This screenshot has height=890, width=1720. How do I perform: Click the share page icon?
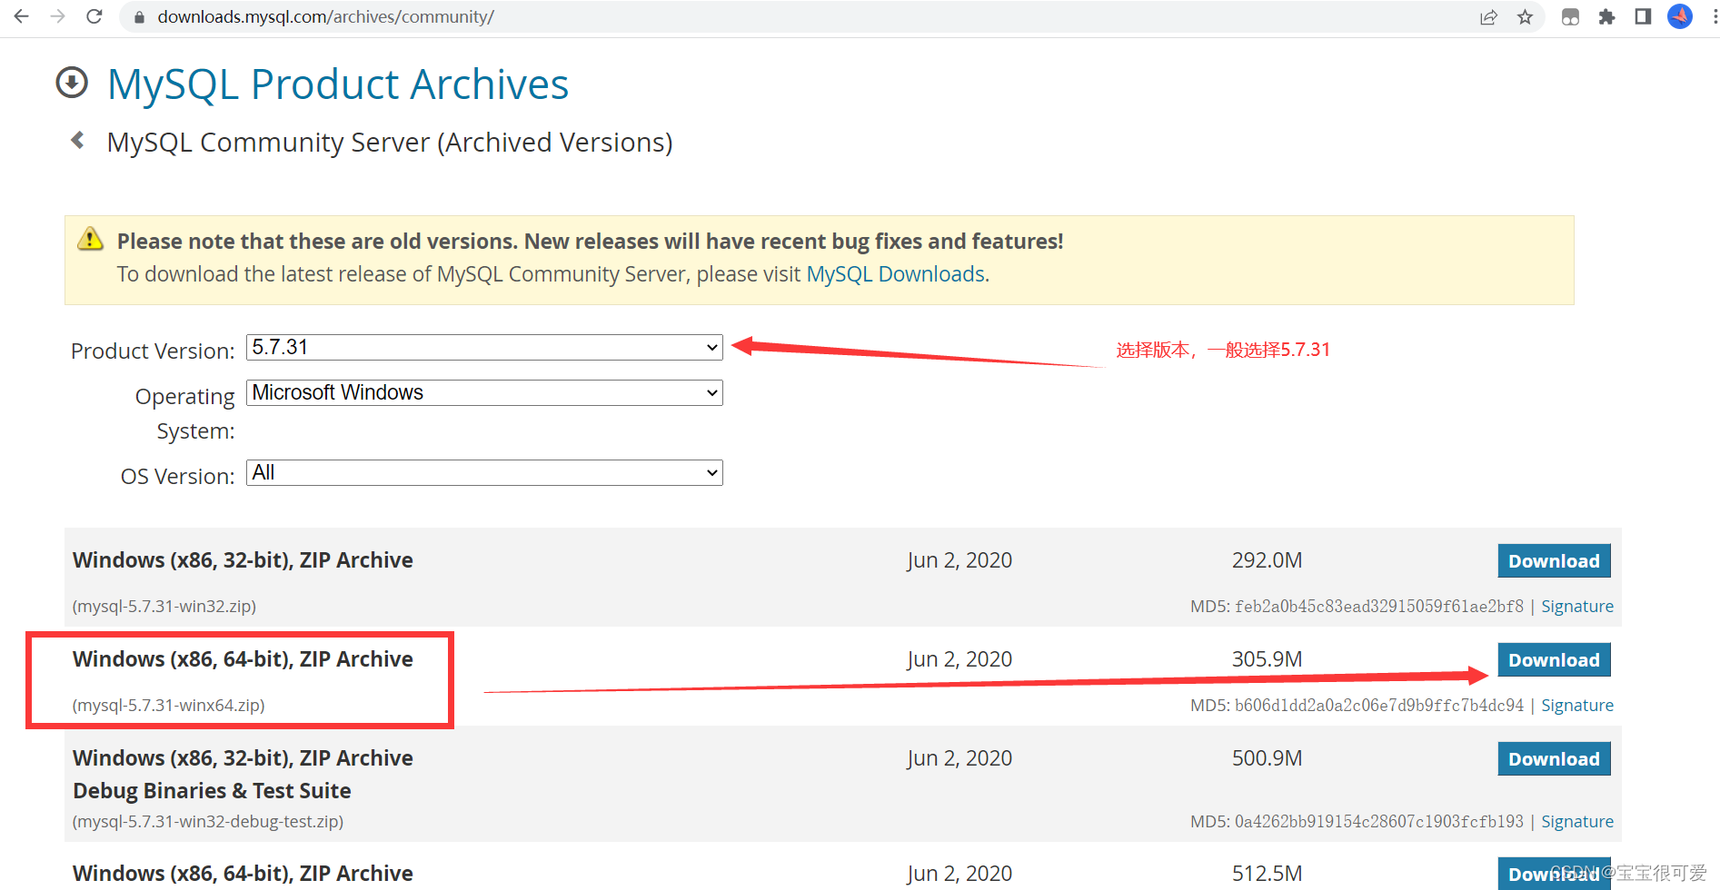[x=1488, y=17]
